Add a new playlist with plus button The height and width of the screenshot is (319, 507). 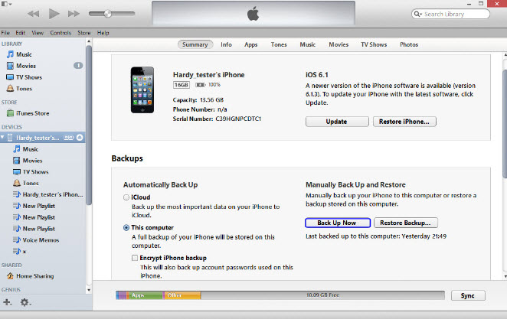tap(7, 302)
